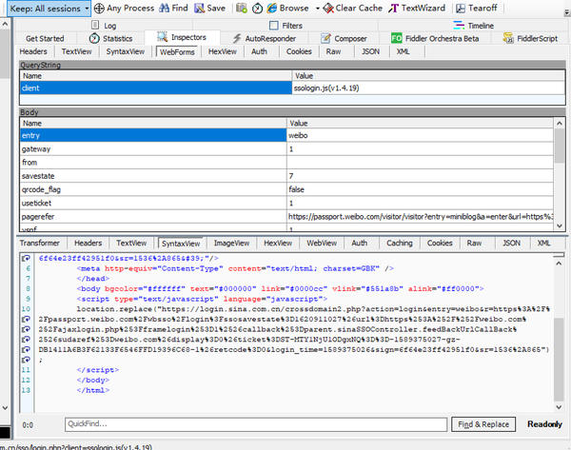Open the Composer tab

pyautogui.click(x=344, y=38)
